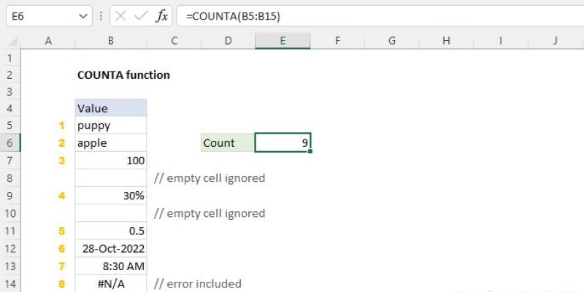Confirm entry with the checkmark icon

(141, 16)
